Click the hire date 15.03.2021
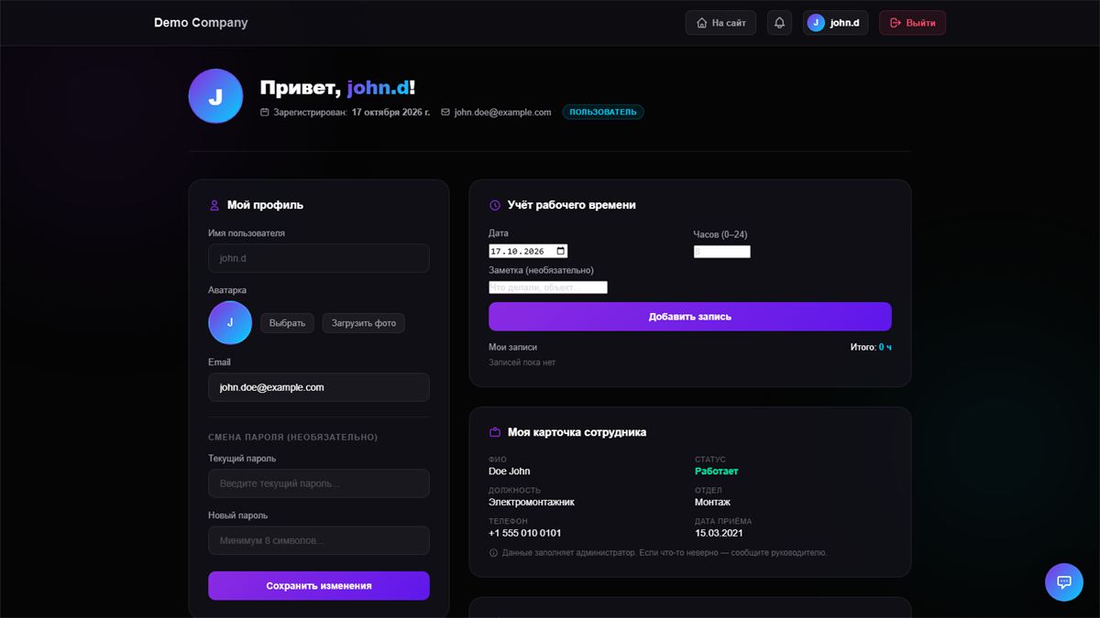This screenshot has width=1100, height=618. click(719, 533)
